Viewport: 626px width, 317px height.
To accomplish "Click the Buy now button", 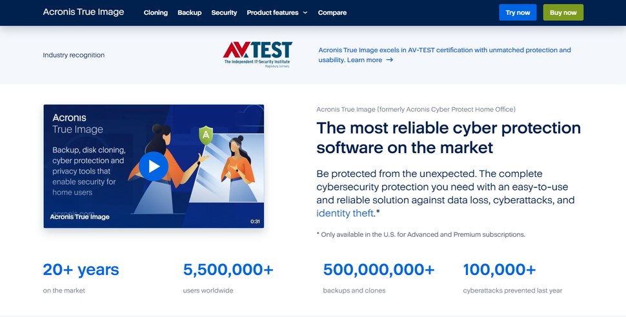I will point(563,12).
